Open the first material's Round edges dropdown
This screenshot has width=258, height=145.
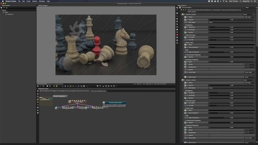point(250,72)
